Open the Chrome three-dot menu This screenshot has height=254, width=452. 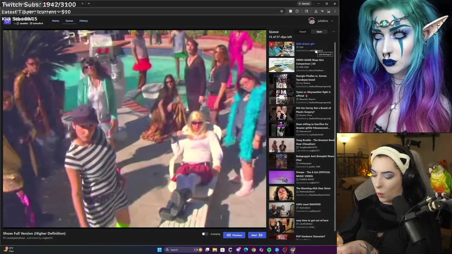coord(335,11)
